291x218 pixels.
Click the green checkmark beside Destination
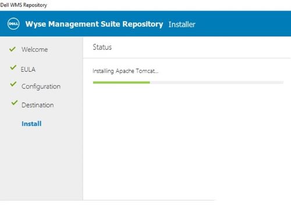(x=15, y=103)
